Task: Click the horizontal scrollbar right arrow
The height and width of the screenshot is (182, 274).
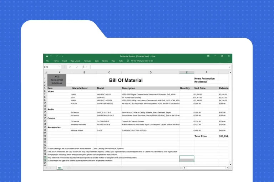Action: pos(227,167)
